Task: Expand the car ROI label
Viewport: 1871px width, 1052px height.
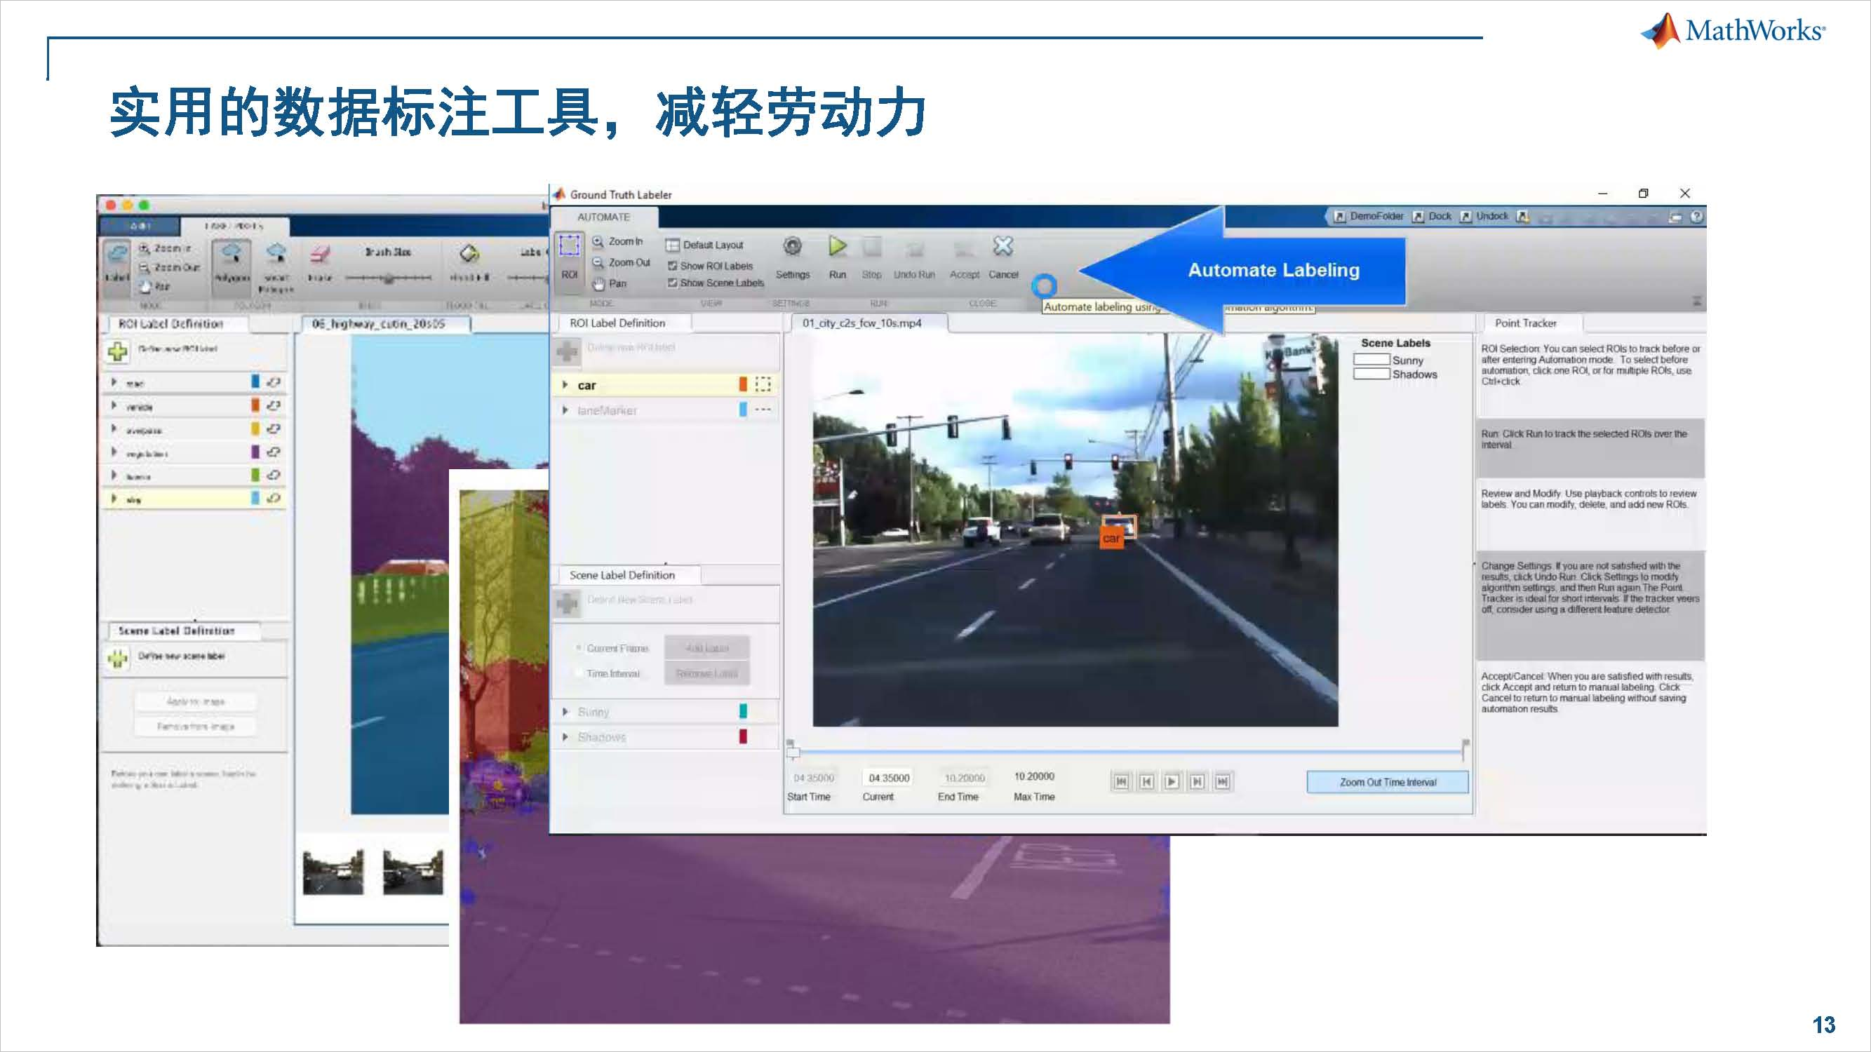Action: tap(565, 386)
